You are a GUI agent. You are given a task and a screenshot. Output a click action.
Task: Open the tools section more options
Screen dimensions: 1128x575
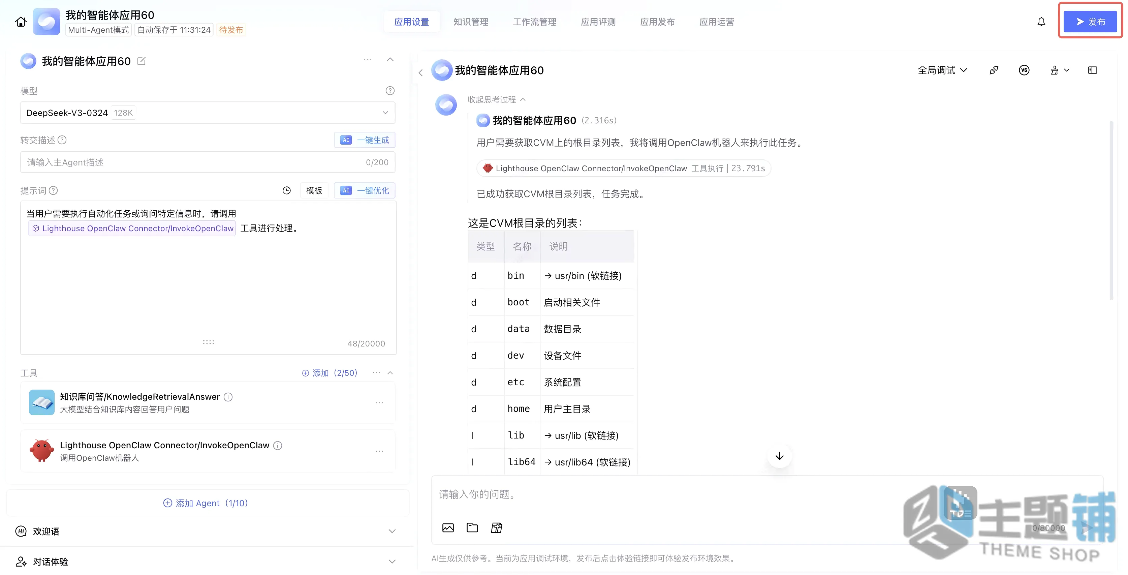(x=377, y=373)
